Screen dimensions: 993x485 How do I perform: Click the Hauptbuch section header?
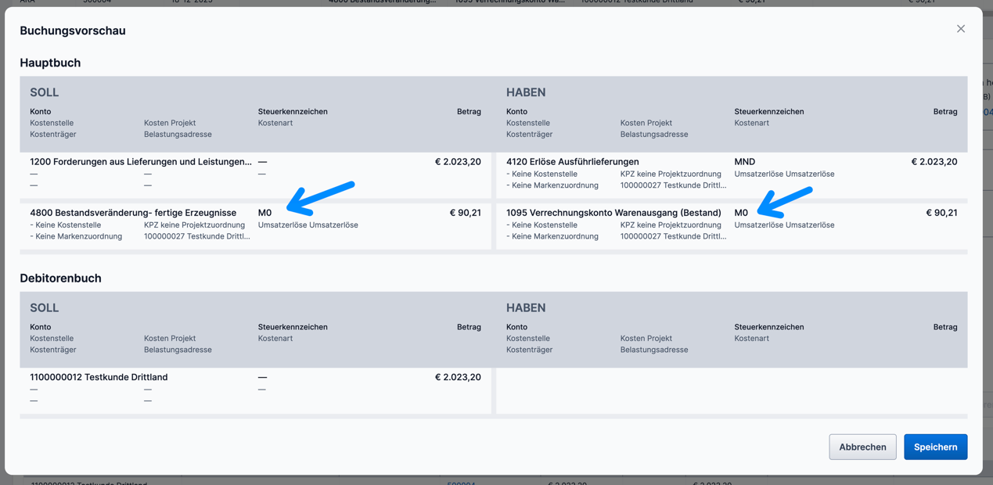[x=50, y=63]
